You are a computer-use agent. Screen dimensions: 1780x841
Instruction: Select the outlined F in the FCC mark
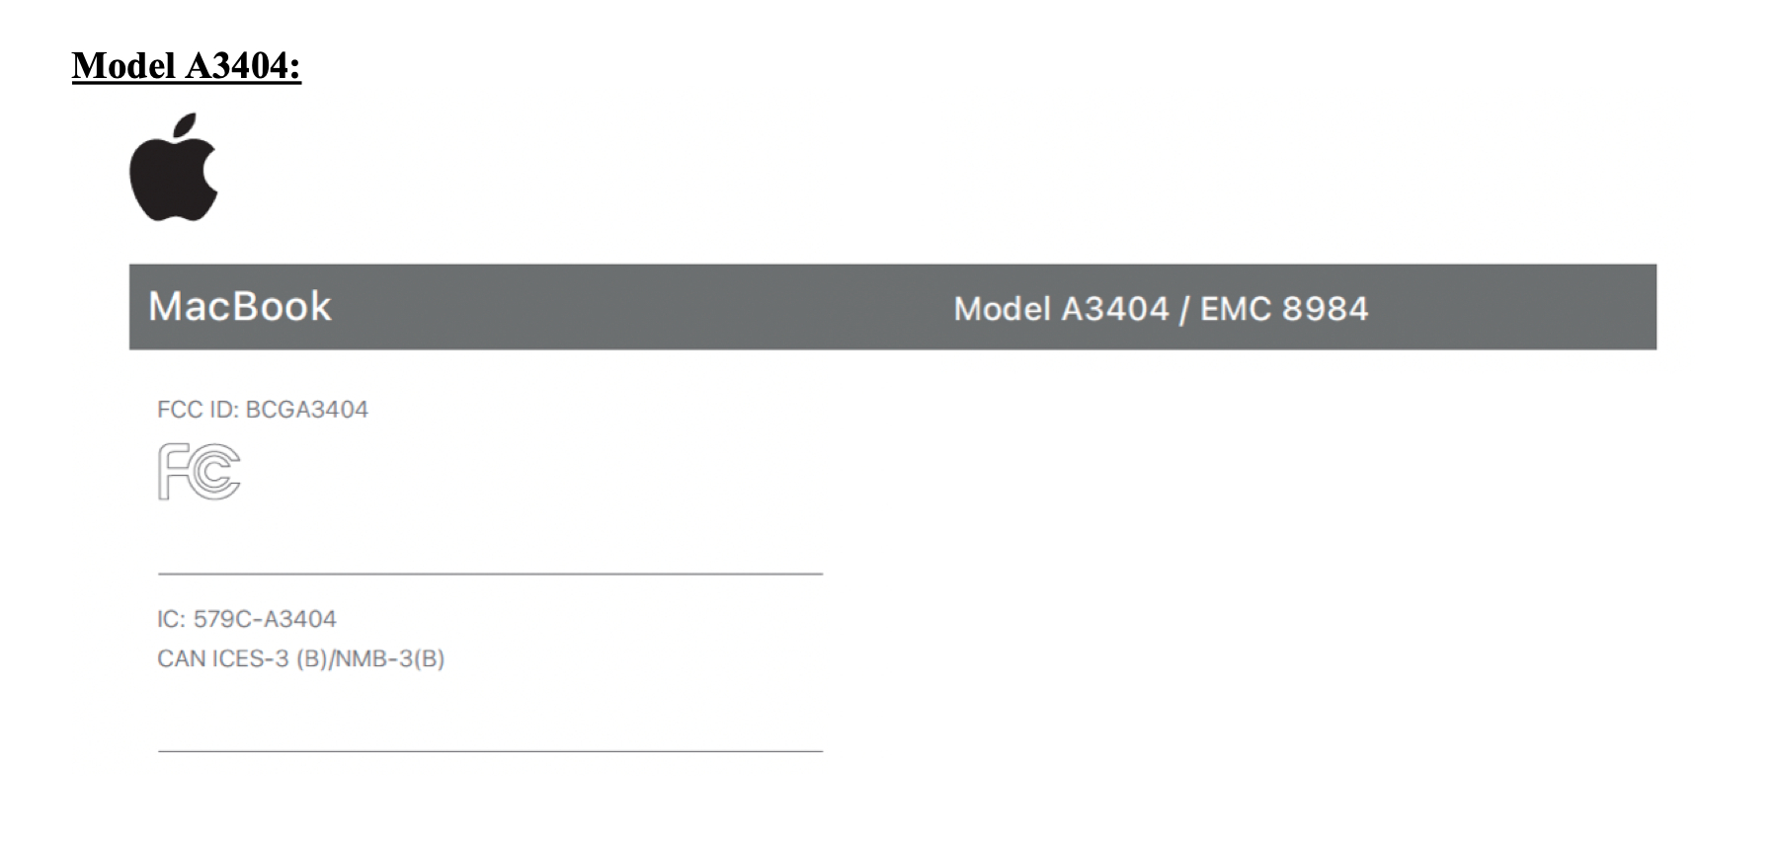coord(172,472)
